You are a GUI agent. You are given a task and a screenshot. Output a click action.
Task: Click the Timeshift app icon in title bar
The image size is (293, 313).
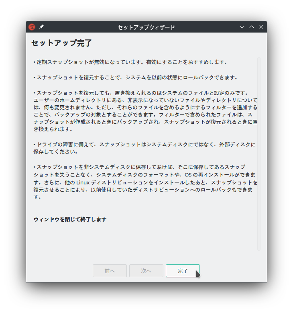coord(32,27)
